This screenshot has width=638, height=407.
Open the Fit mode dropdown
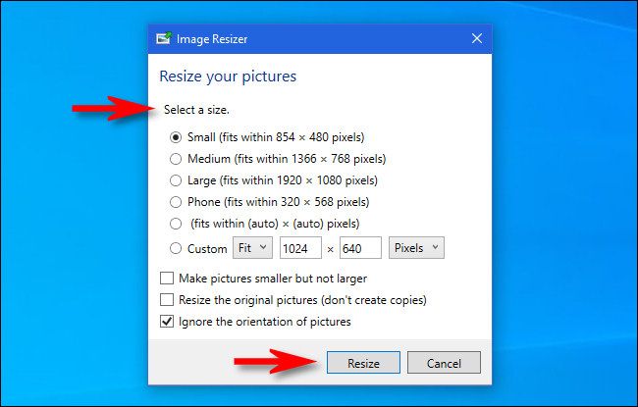click(x=252, y=248)
